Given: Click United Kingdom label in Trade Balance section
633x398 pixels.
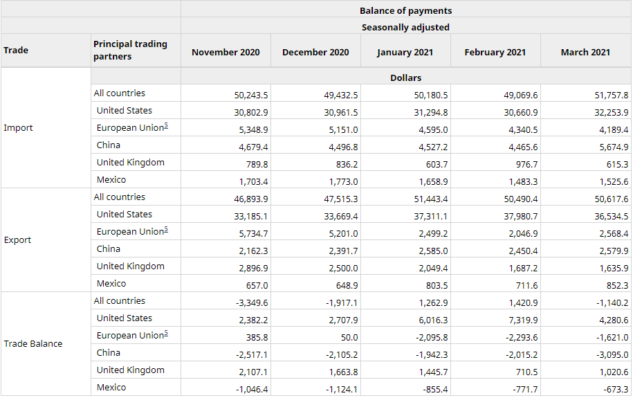Looking at the screenshot, I should click(x=130, y=370).
